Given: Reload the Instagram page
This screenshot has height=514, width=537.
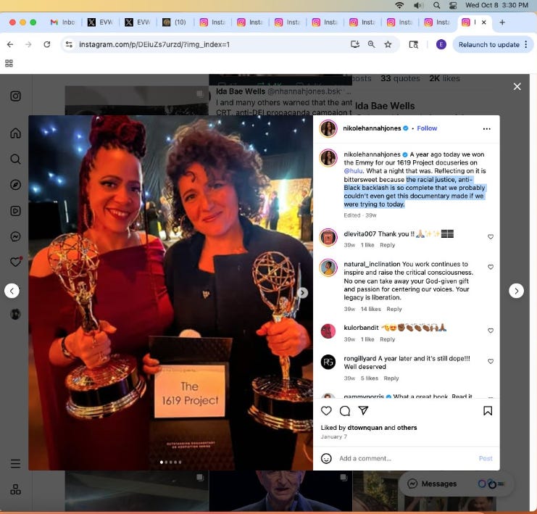Looking at the screenshot, I should (x=47, y=44).
